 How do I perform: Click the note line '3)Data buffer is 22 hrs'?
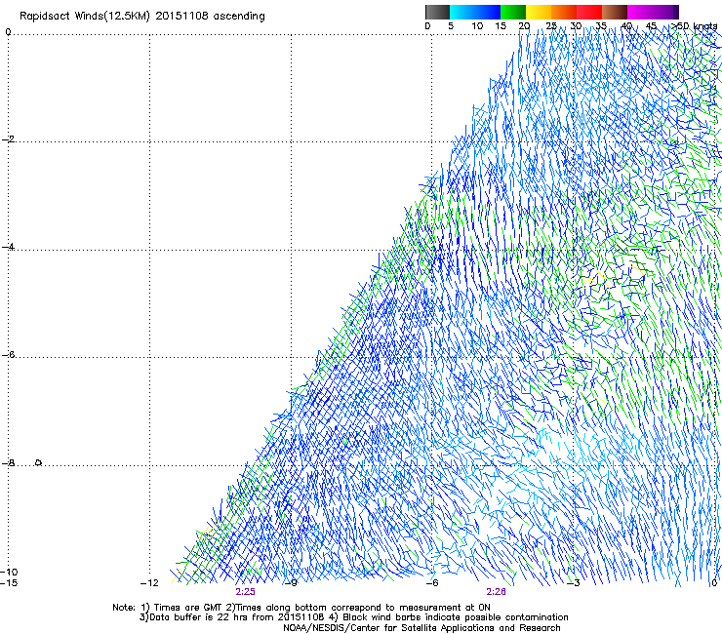coord(353,617)
